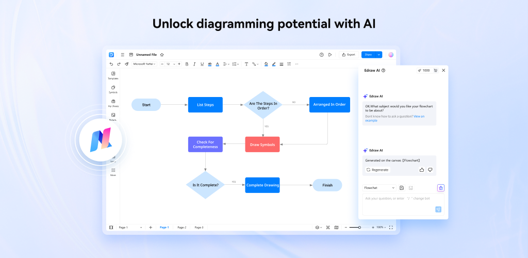
Task: Star the Unnamed File as favorite
Action: 162,55
